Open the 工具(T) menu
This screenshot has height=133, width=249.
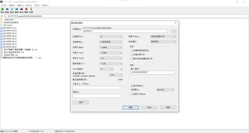[37, 5]
